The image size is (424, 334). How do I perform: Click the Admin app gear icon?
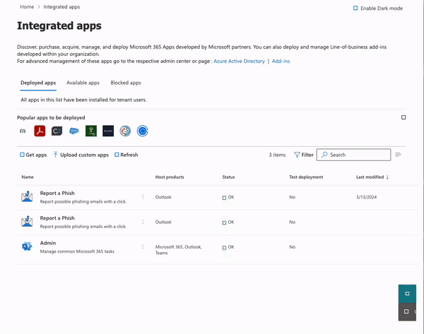(x=27, y=246)
